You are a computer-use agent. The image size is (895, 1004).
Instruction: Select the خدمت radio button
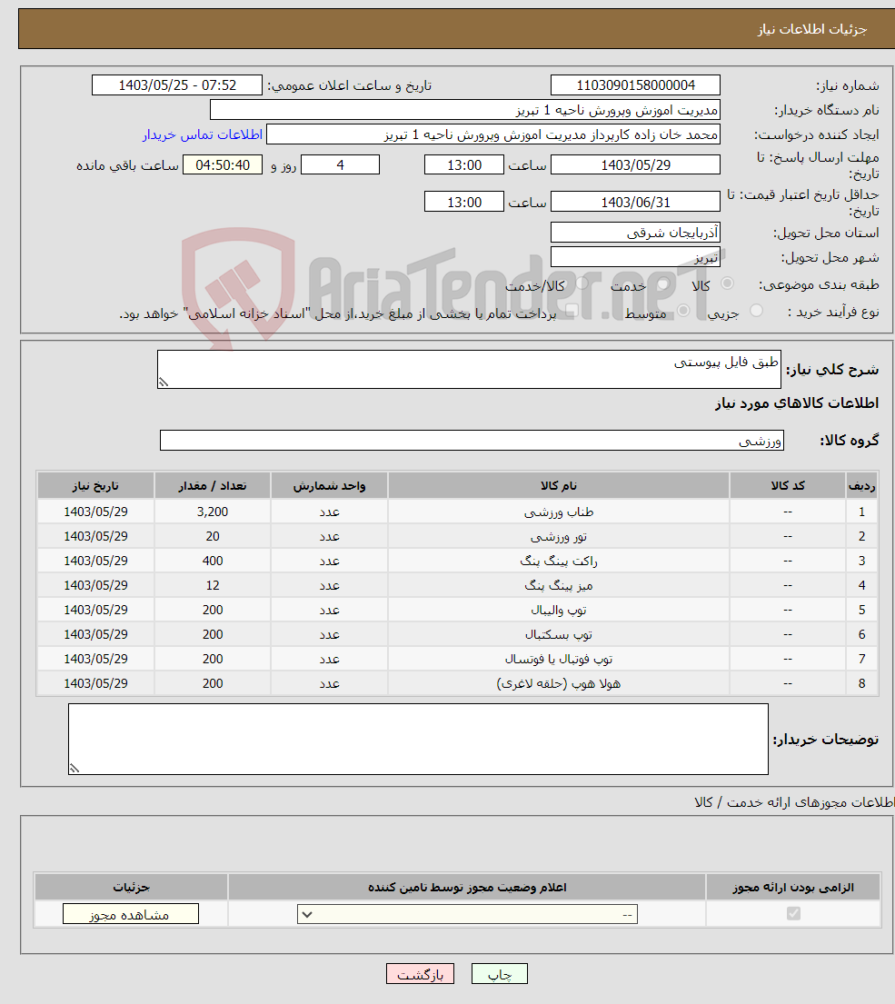pos(663,283)
